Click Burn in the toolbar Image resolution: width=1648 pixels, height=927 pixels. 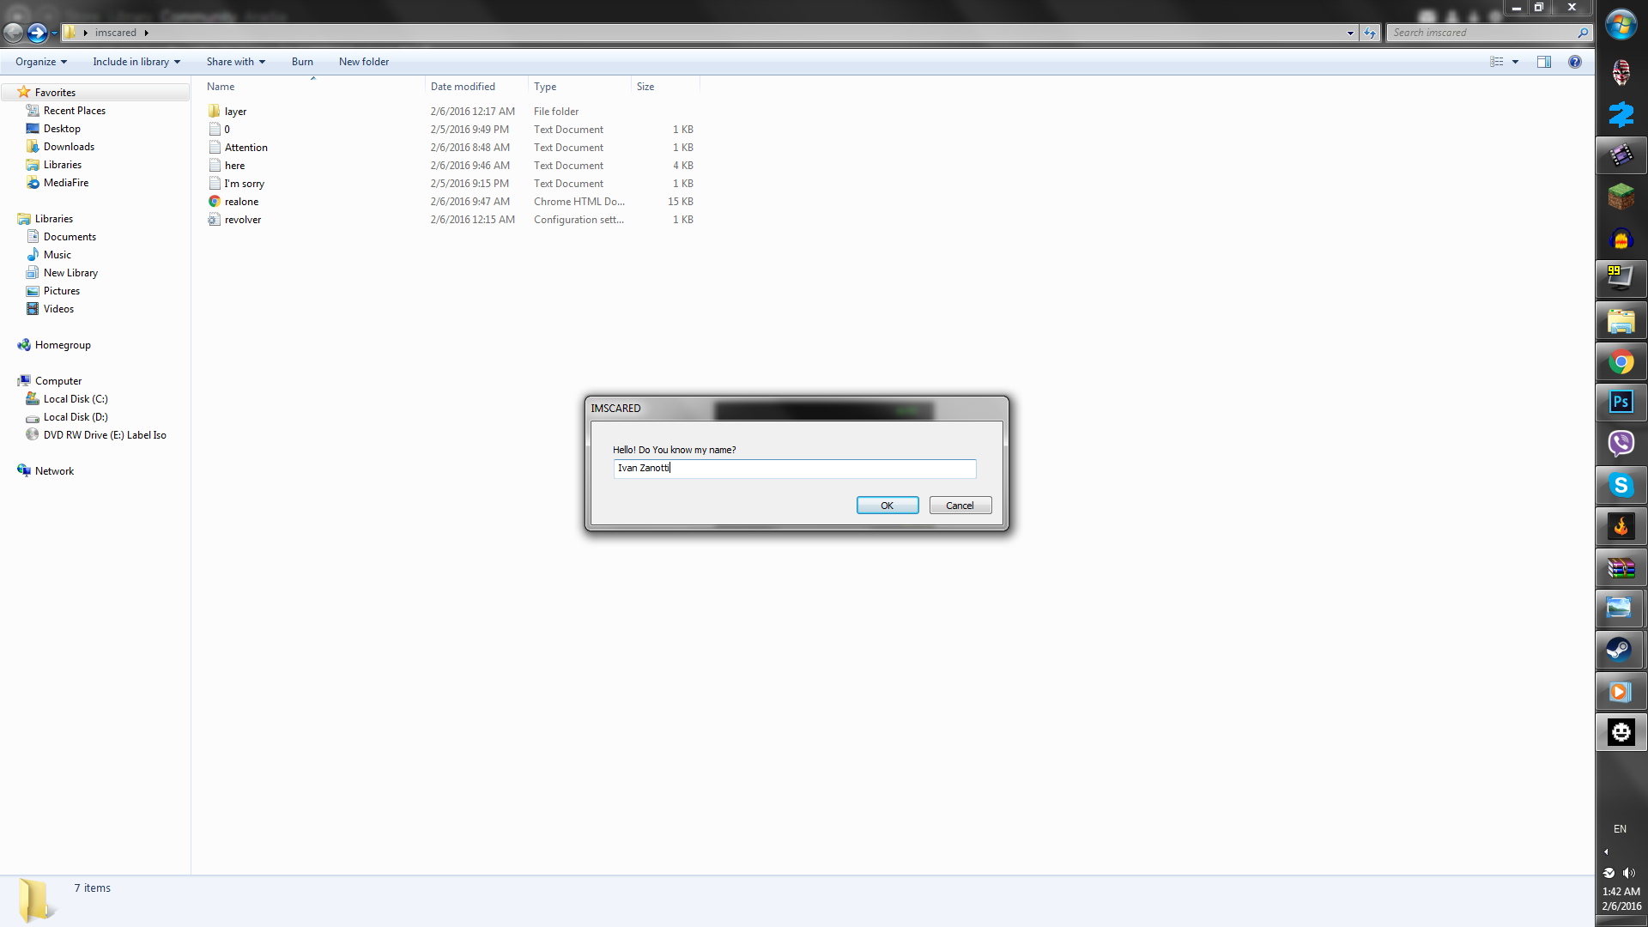302,62
